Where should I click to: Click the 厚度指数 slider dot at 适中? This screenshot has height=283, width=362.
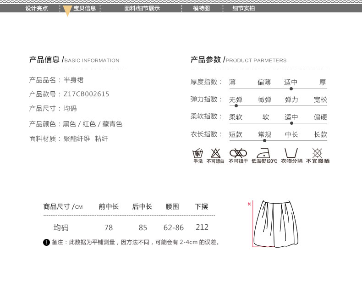[291, 89]
